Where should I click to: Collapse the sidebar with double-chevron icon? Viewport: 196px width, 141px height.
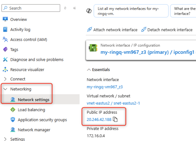tap(74, 8)
